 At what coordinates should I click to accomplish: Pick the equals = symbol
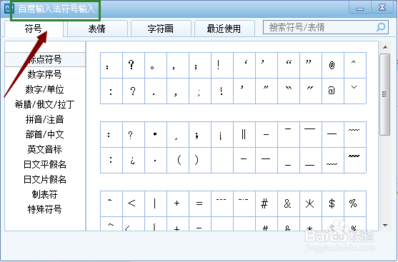point(200,203)
